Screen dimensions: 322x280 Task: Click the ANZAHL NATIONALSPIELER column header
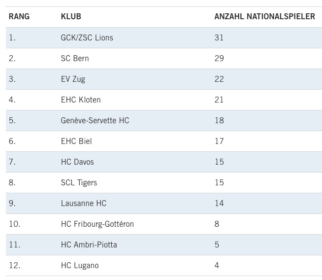(264, 17)
